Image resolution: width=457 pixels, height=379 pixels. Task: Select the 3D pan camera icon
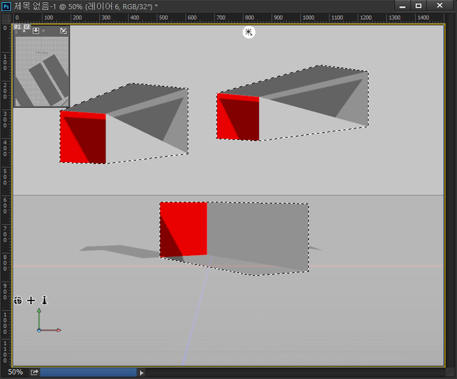[31, 300]
